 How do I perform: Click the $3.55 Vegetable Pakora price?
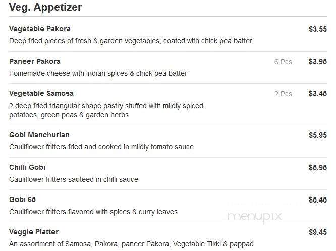tap(318, 29)
